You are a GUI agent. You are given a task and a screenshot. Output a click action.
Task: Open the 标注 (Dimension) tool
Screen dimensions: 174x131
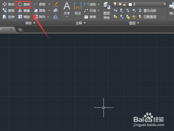(x=78, y=9)
